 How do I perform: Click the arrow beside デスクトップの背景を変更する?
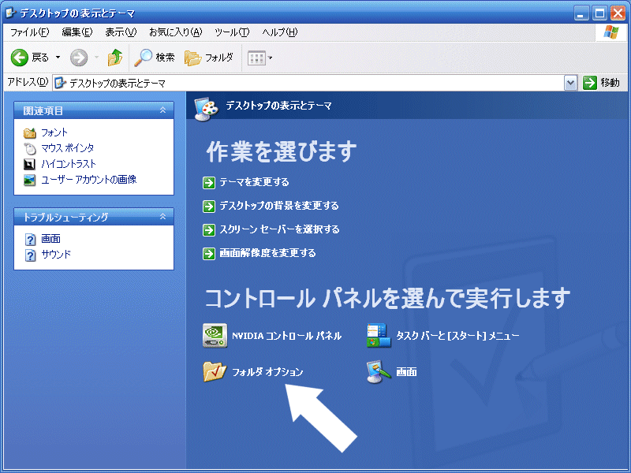(209, 207)
